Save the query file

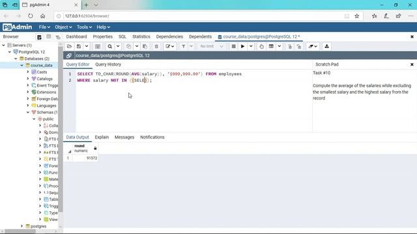[79, 46]
